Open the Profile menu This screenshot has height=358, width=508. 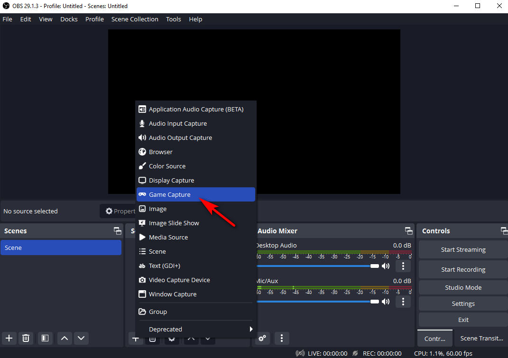click(x=94, y=19)
